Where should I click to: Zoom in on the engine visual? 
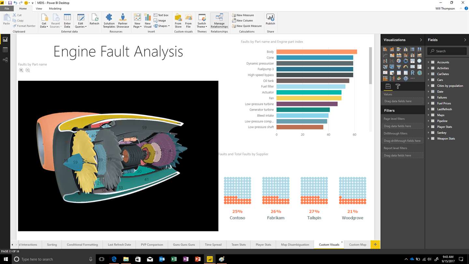click(x=21, y=70)
